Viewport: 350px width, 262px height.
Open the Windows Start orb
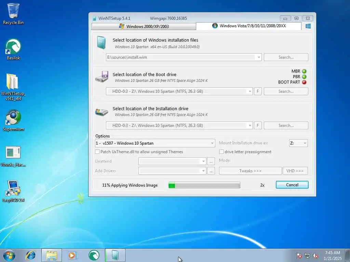tap(9, 255)
